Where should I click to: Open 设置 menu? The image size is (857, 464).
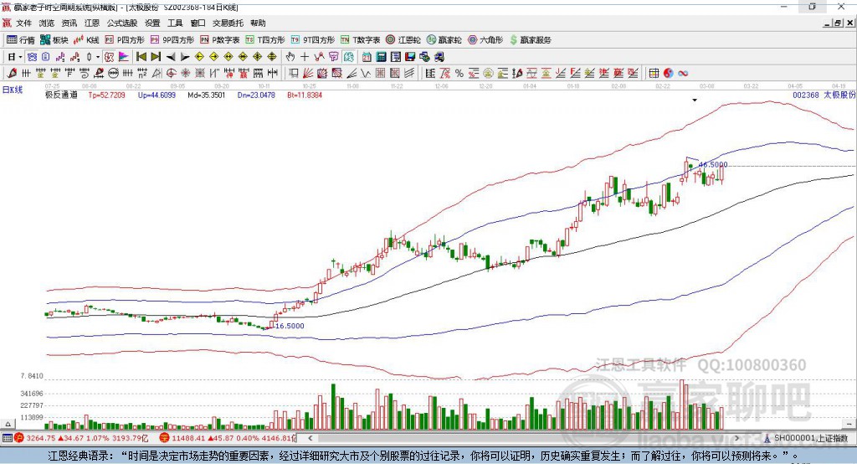click(152, 23)
